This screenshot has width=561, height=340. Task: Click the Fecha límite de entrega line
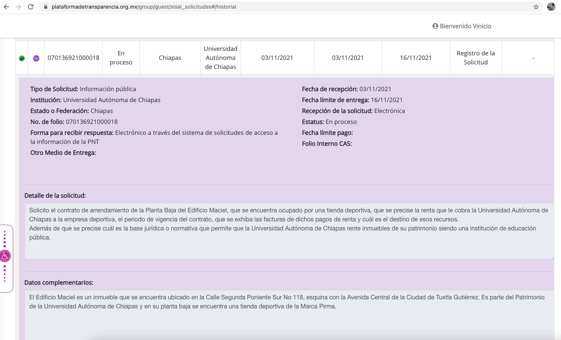[352, 100]
